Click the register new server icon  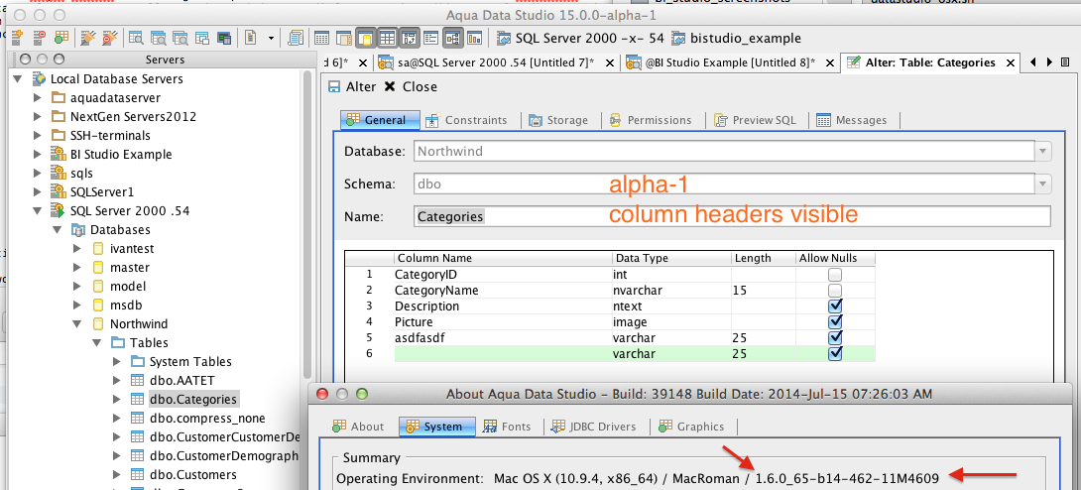point(19,39)
